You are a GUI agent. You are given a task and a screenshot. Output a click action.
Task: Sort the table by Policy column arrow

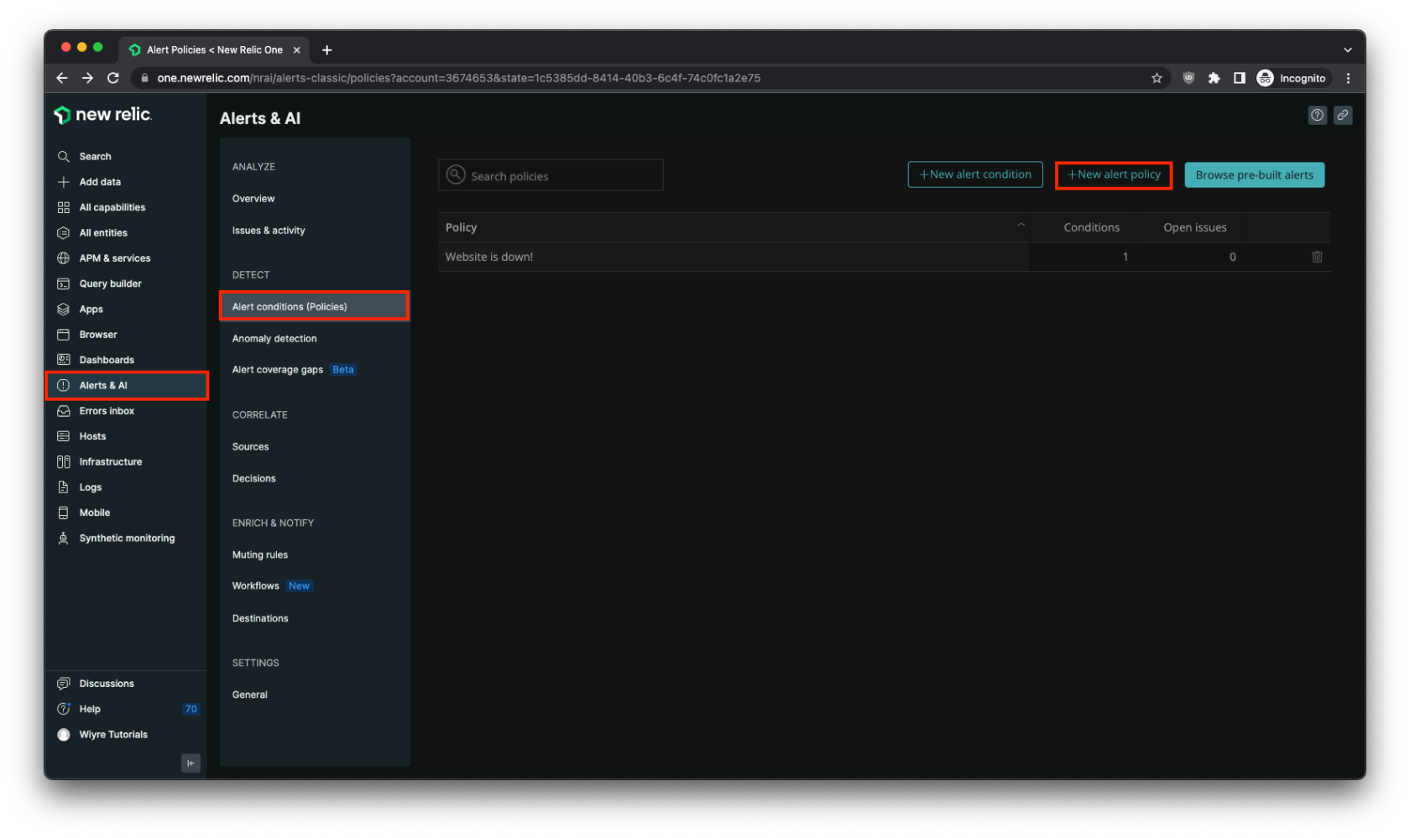pos(1021,225)
